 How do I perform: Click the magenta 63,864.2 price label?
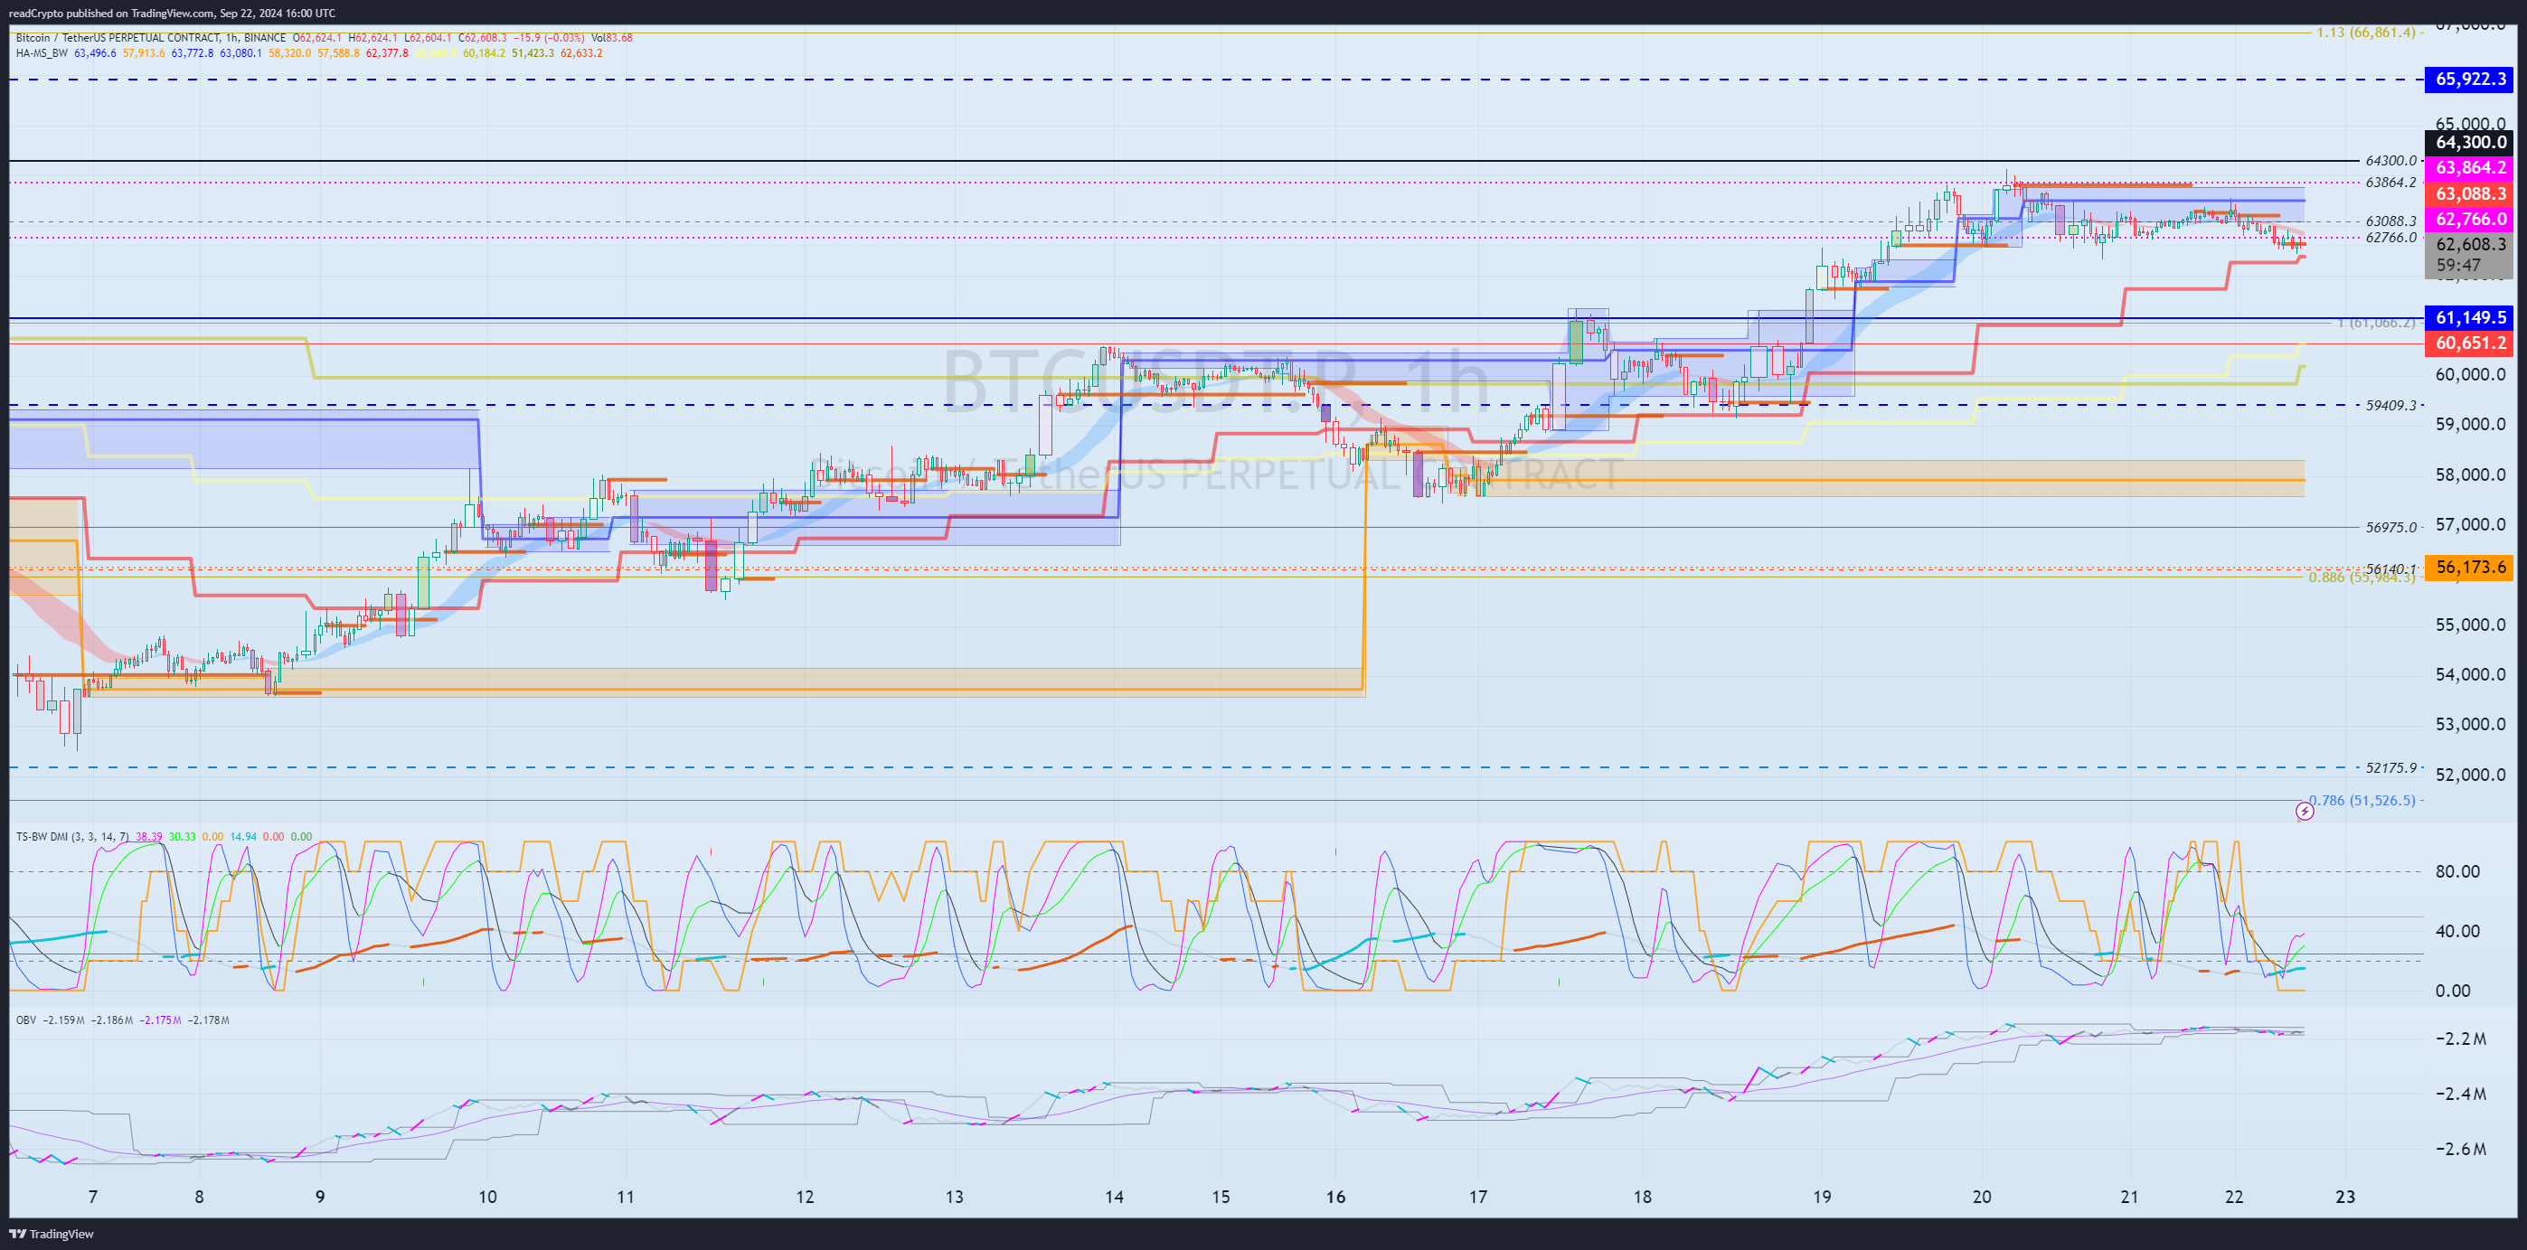coord(2470,167)
